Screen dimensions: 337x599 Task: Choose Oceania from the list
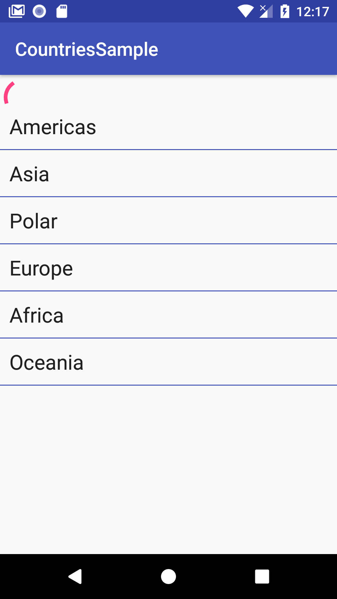168,362
